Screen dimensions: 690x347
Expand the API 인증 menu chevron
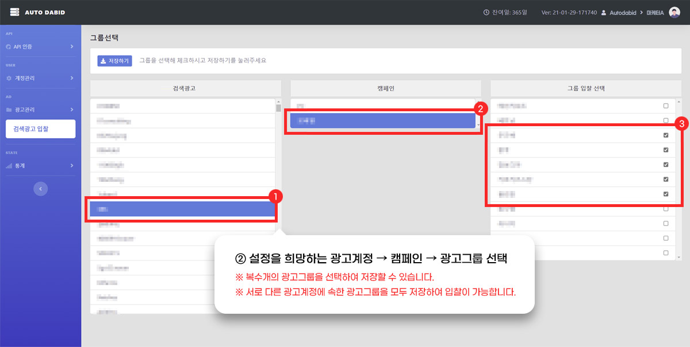(71, 46)
